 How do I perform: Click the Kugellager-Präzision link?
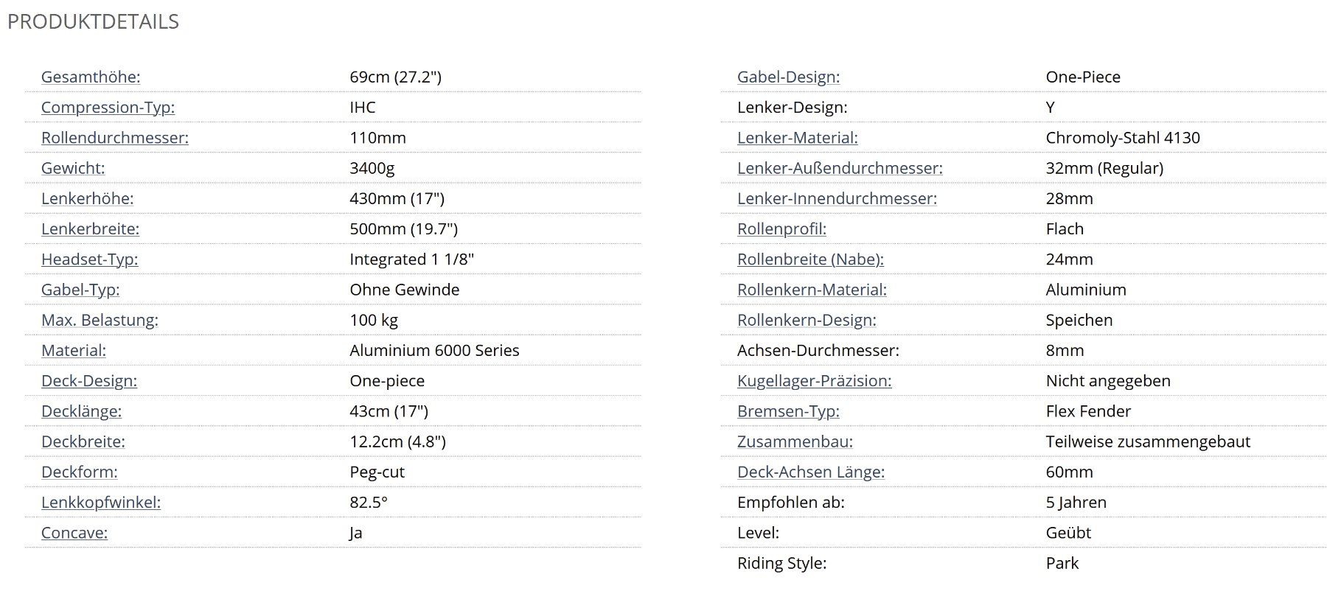pos(814,380)
